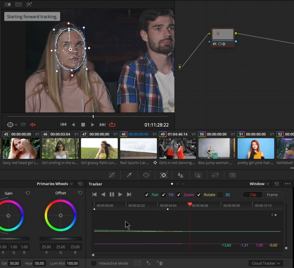Switch to the third tracker page dot
The height and width of the screenshot is (268, 294).
[183, 184]
